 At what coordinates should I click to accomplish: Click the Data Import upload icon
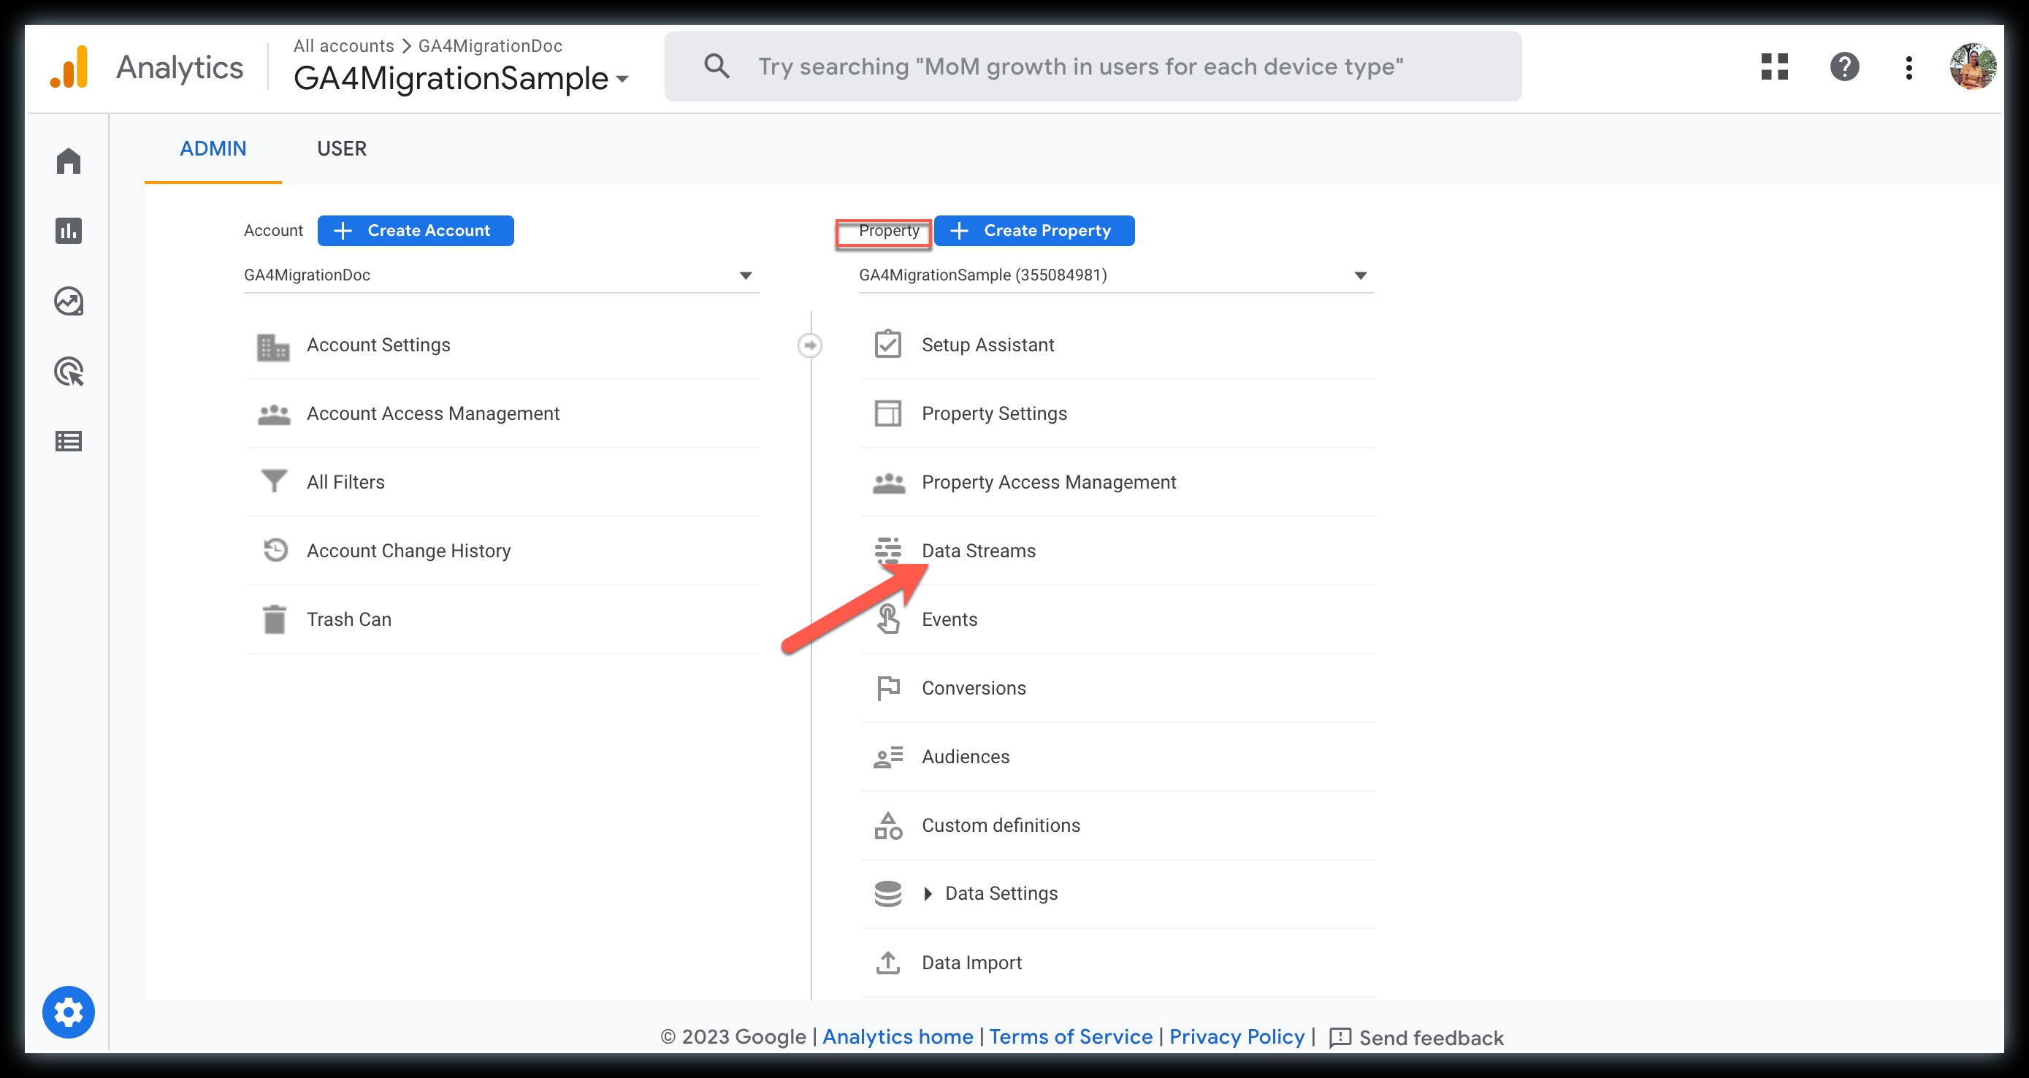[887, 963]
